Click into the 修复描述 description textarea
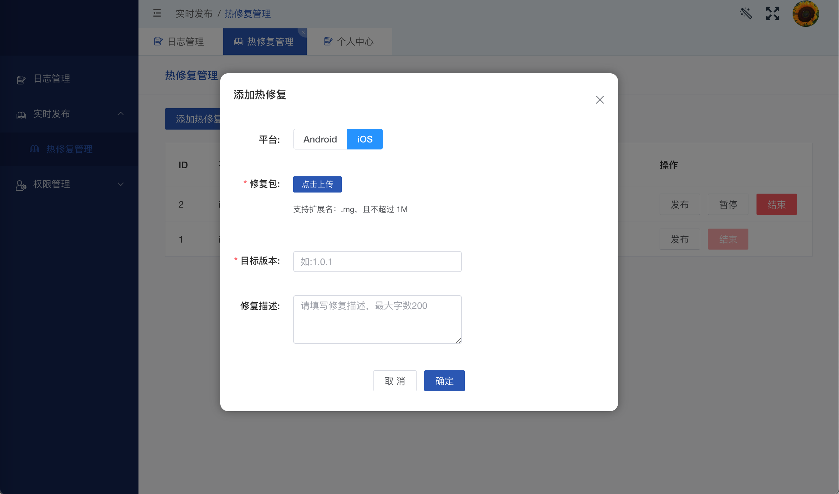This screenshot has height=494, width=839. coord(377,319)
